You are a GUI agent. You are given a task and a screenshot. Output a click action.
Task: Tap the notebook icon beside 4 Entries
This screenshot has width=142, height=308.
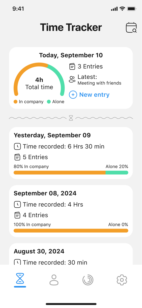click(17, 215)
